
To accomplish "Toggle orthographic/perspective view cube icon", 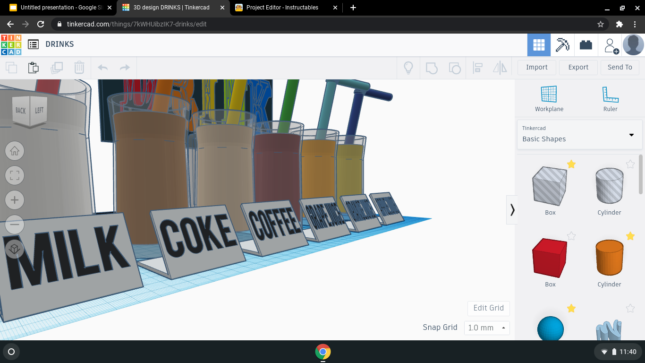I will tap(15, 249).
